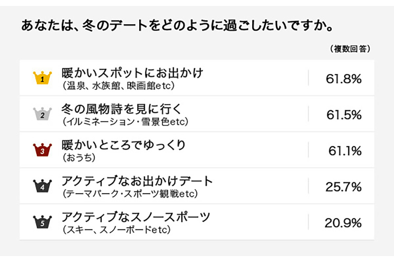
Task: Select the 暖かいところでゆっくり row title
Action: tap(124, 145)
